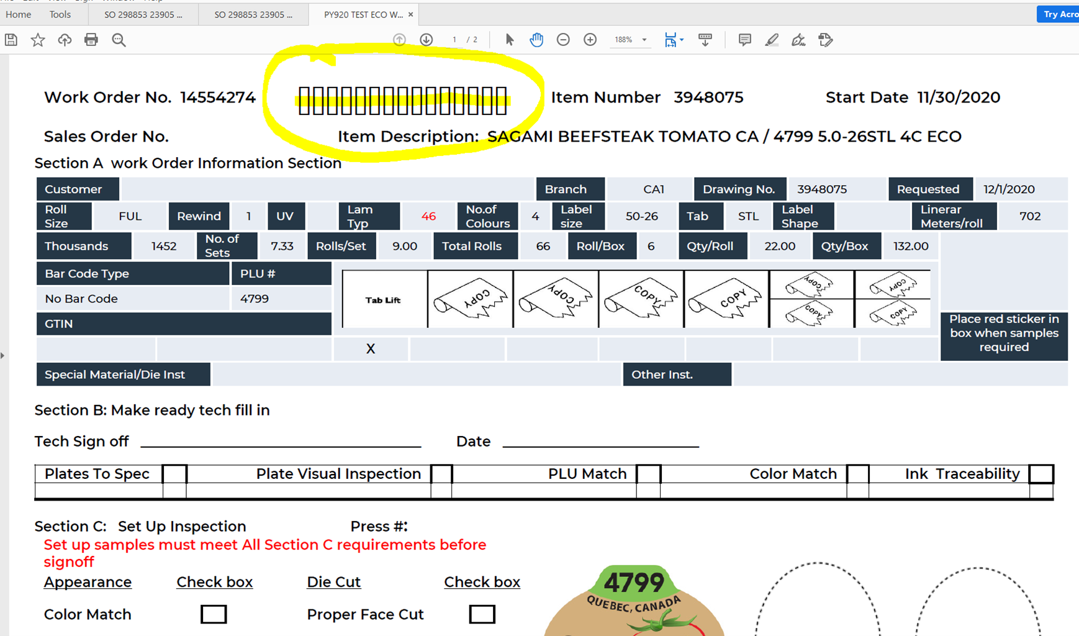Upload the file to cloud storage

pyautogui.click(x=65, y=40)
